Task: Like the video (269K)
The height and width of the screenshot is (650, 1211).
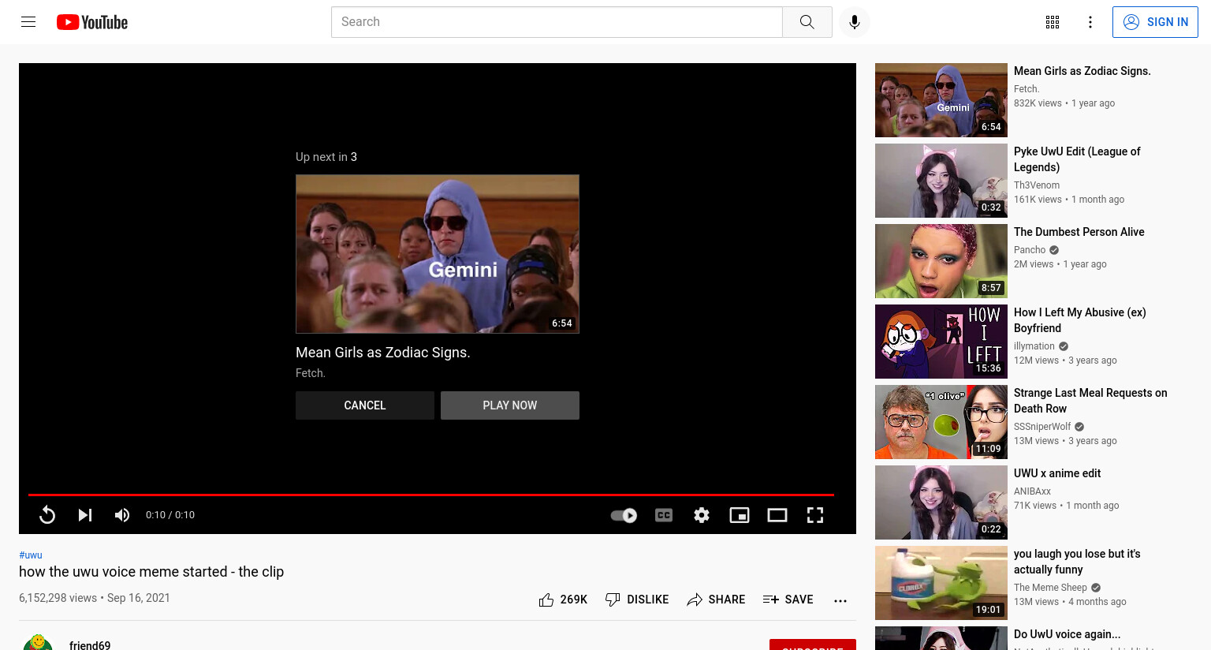Action: pos(563,600)
